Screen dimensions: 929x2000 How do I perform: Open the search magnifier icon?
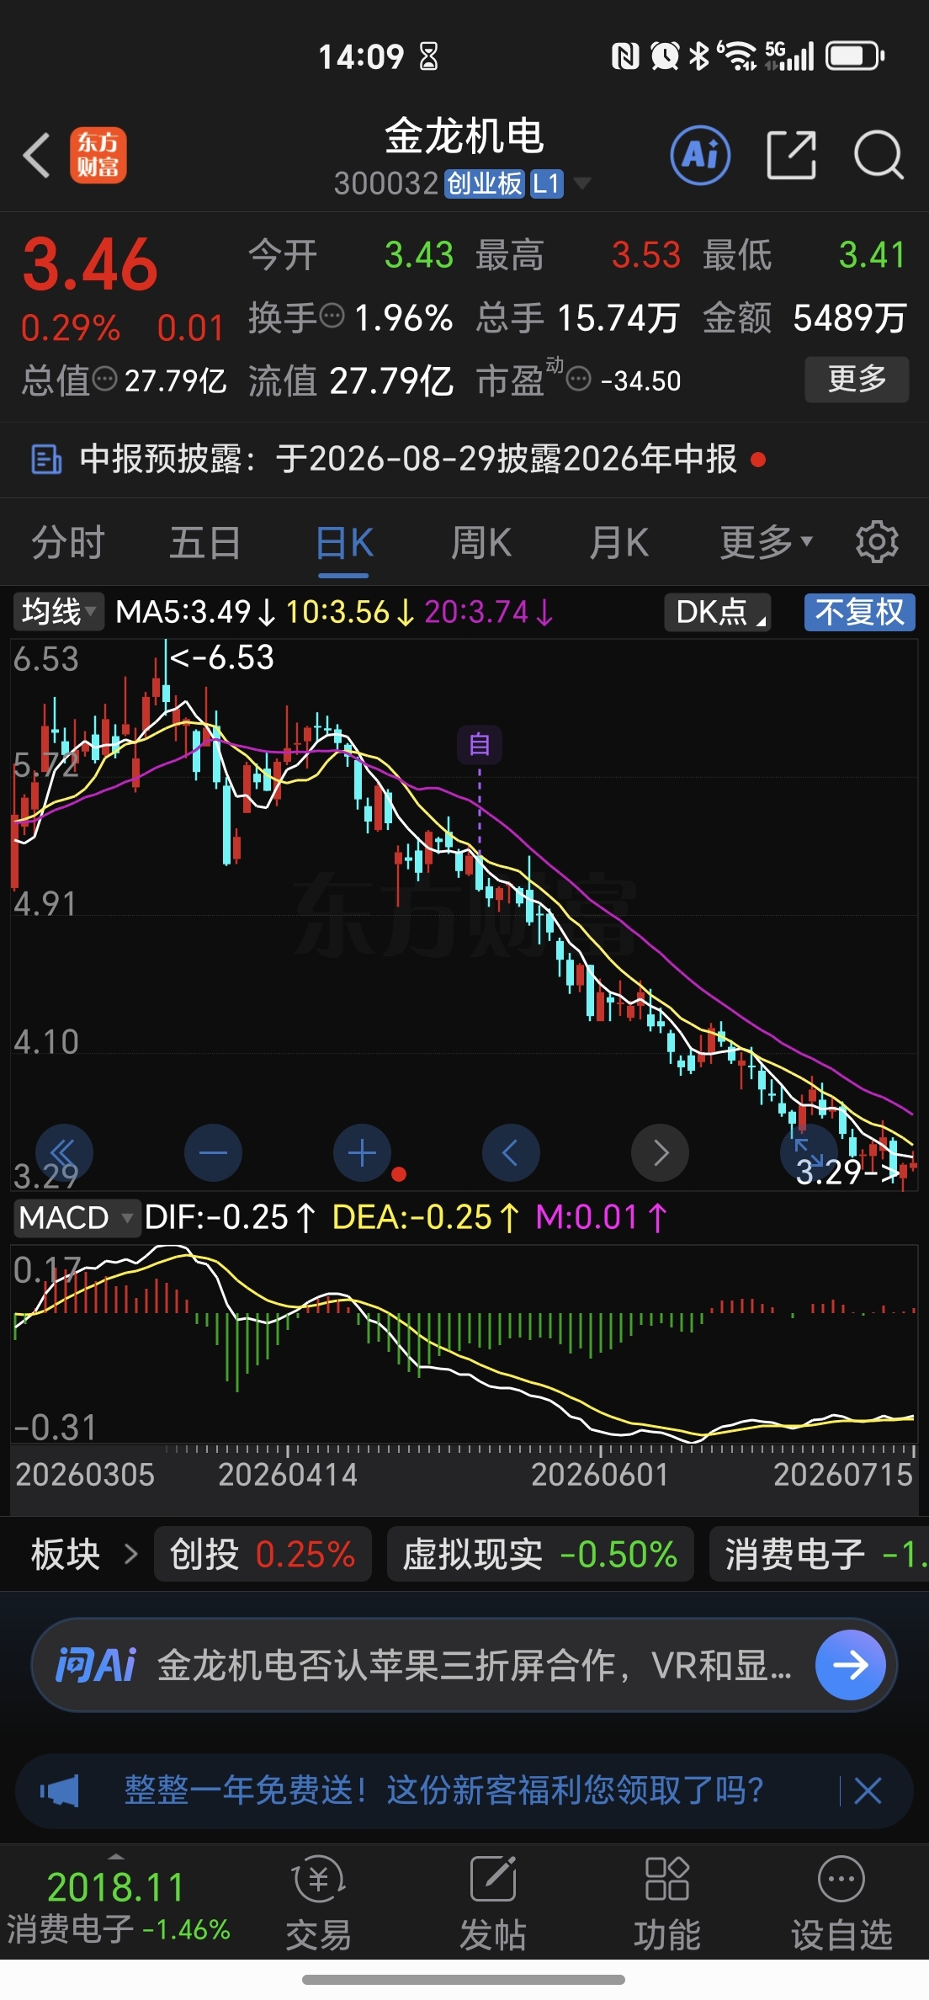pos(879,156)
